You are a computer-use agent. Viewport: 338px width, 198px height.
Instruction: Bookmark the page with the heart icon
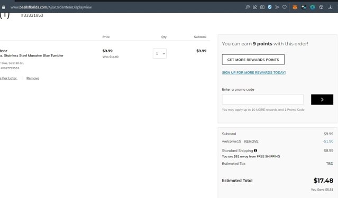285,7
